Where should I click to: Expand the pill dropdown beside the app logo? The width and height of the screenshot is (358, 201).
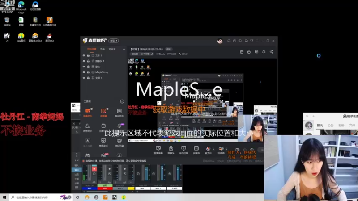click(x=114, y=41)
